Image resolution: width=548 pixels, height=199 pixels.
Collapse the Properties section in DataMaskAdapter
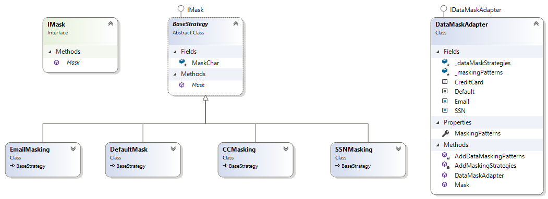437,122
